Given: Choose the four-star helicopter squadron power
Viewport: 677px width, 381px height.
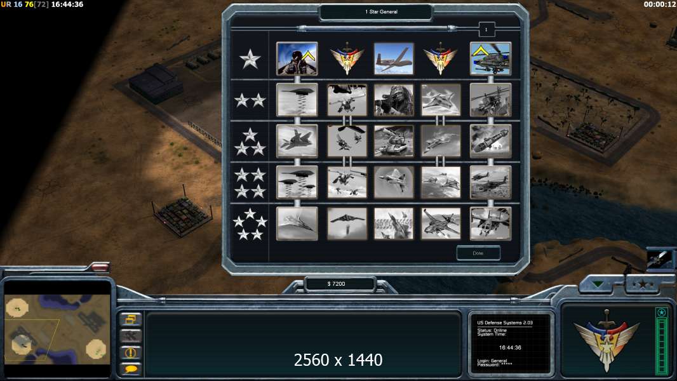Looking at the screenshot, I should tap(490, 182).
